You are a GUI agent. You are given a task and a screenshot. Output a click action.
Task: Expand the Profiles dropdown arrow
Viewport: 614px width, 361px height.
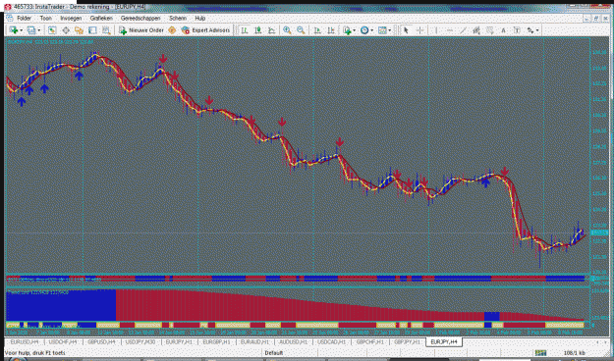(x=38, y=30)
